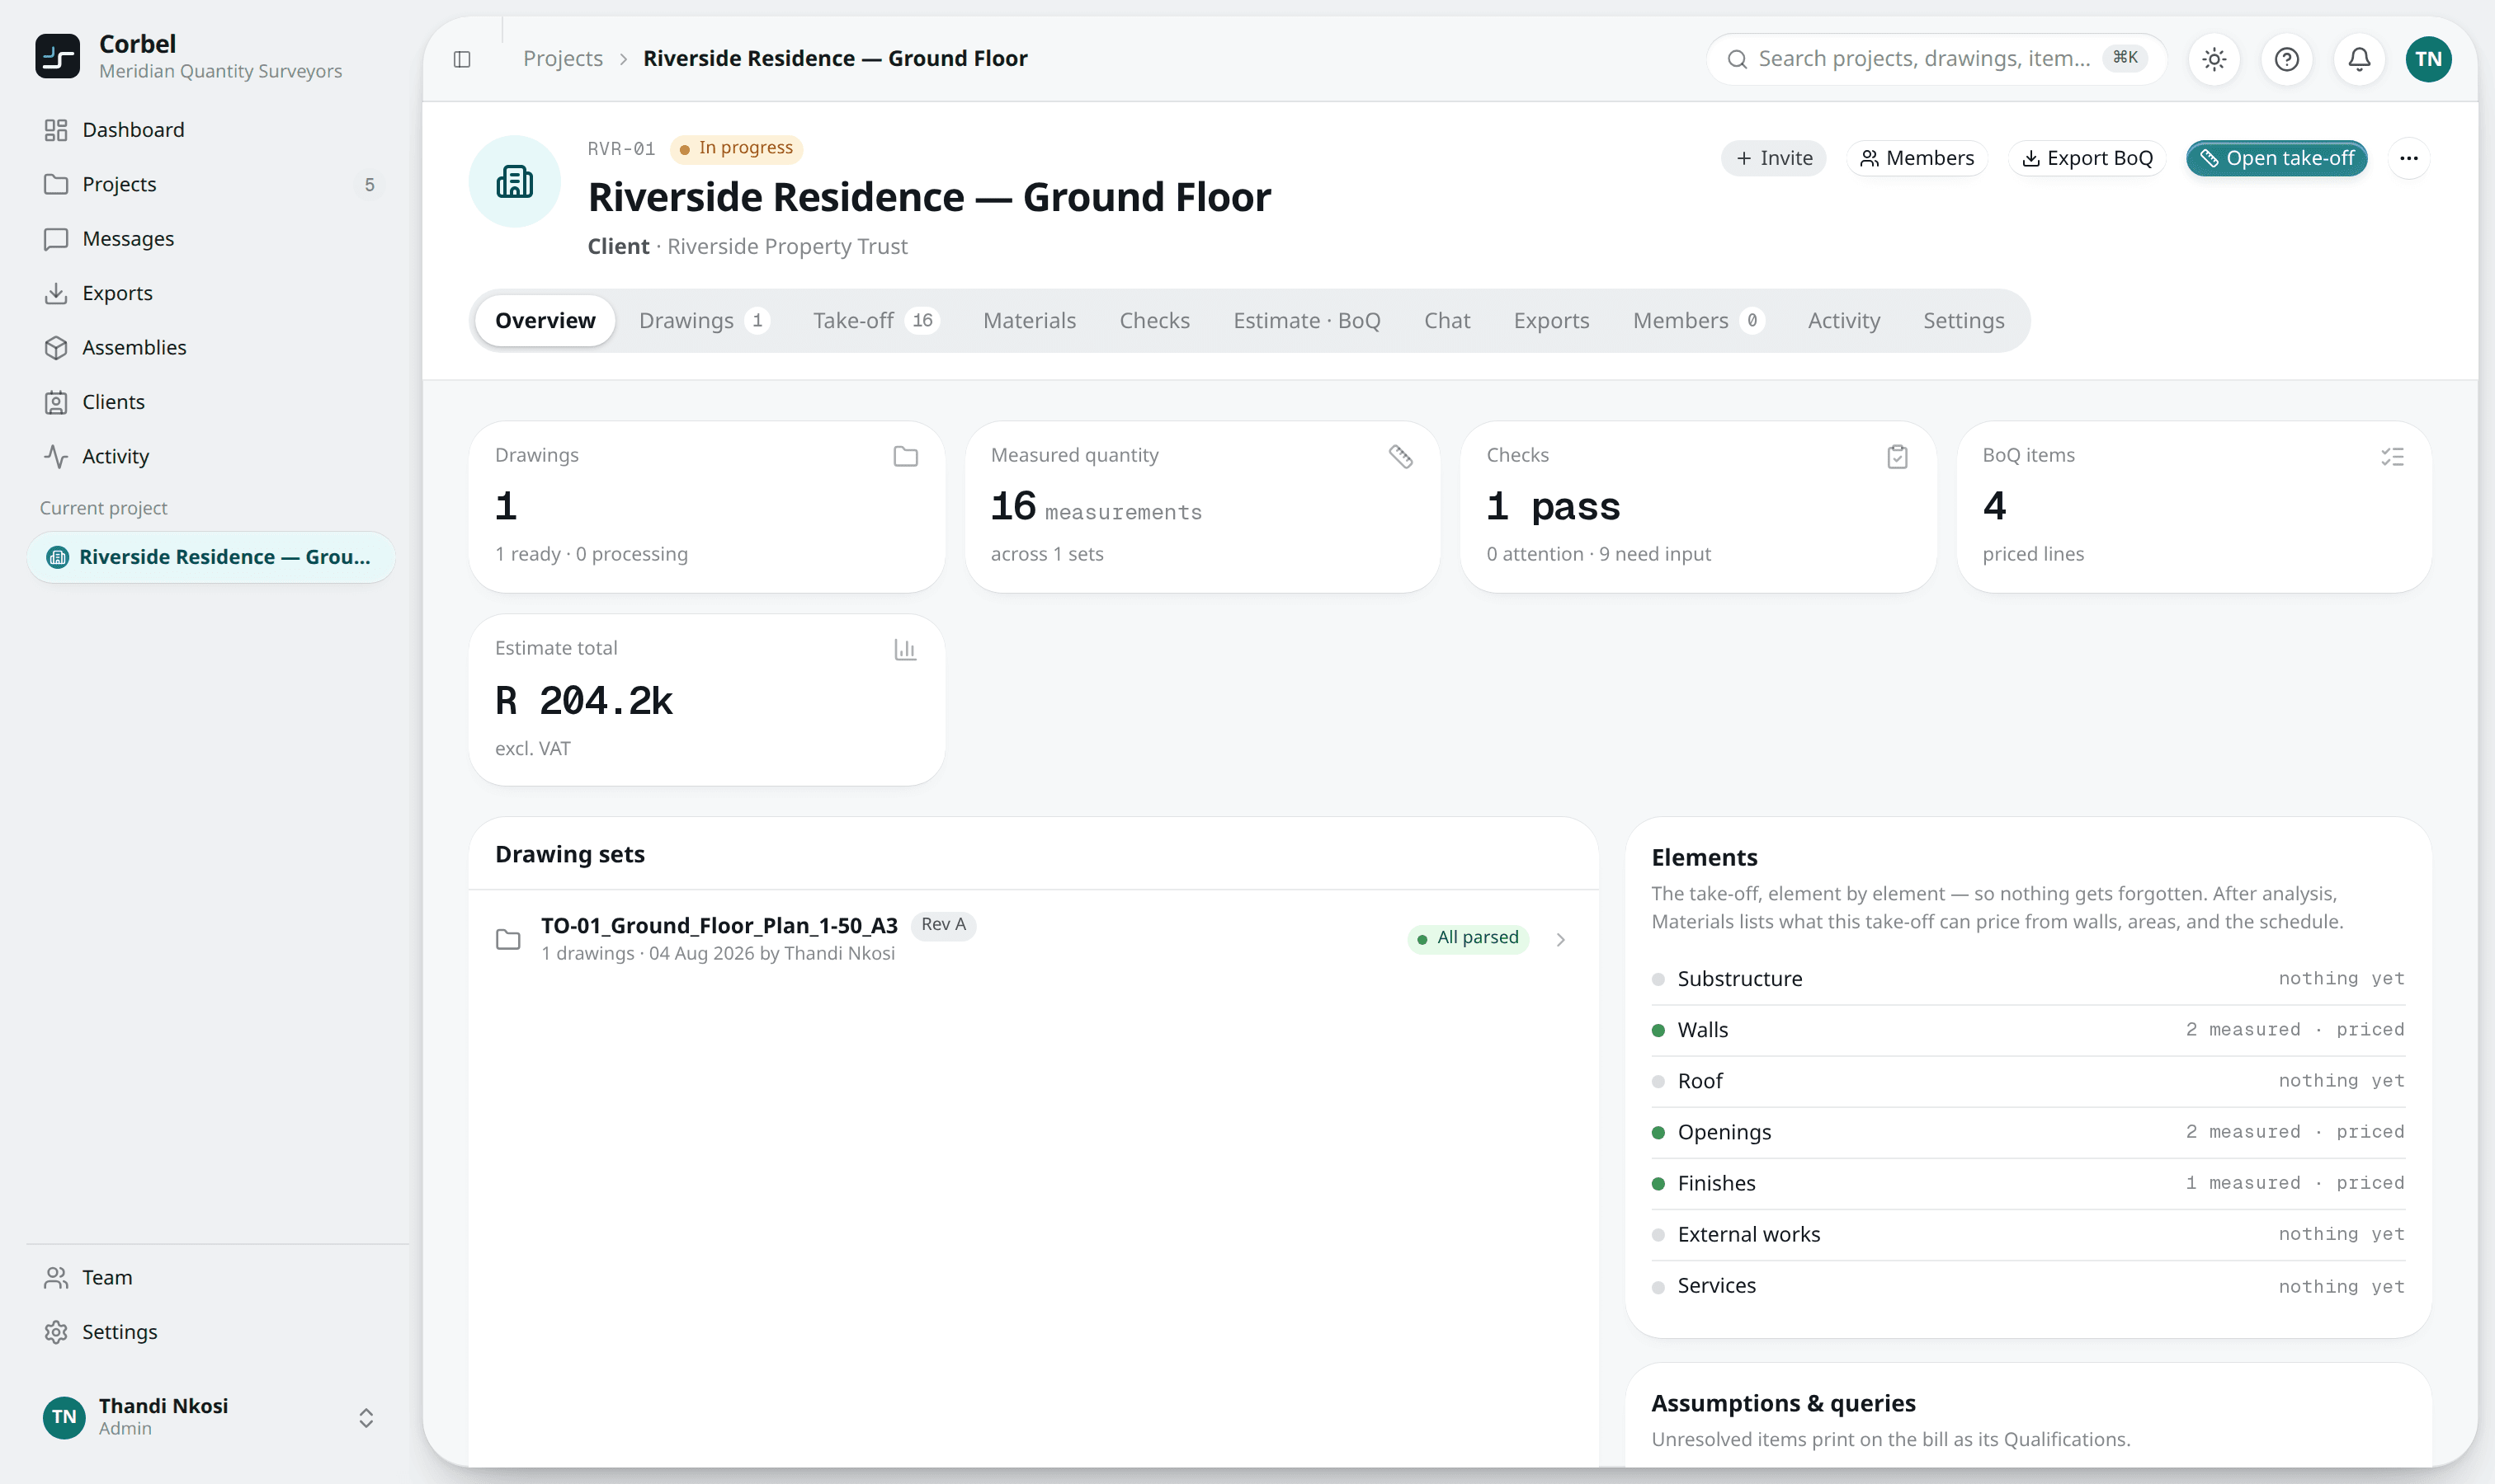
Task: Click the Members button in header
Action: tap(1916, 158)
